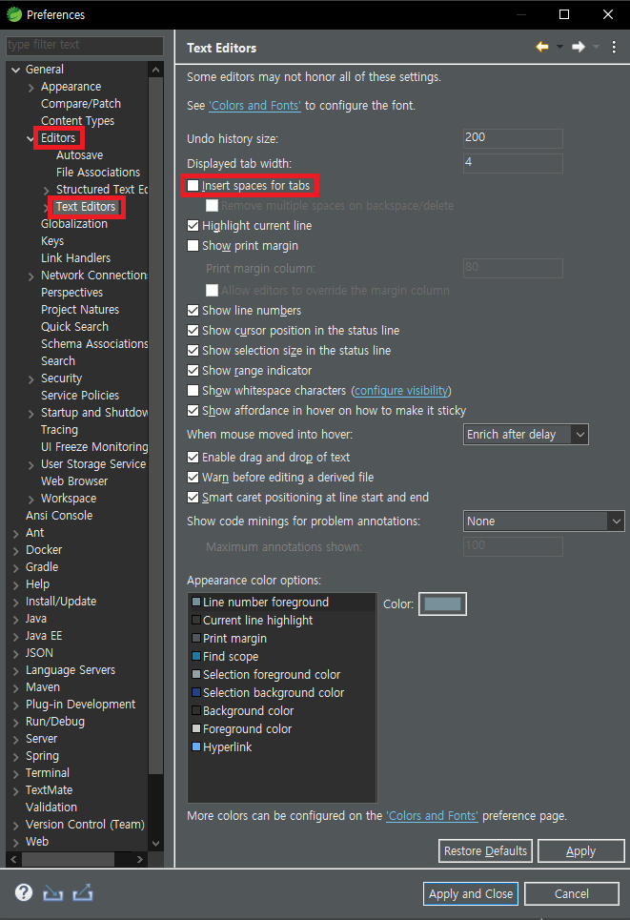The width and height of the screenshot is (630, 920).
Task: Collapse the Editors tree node
Action: pyautogui.click(x=30, y=138)
